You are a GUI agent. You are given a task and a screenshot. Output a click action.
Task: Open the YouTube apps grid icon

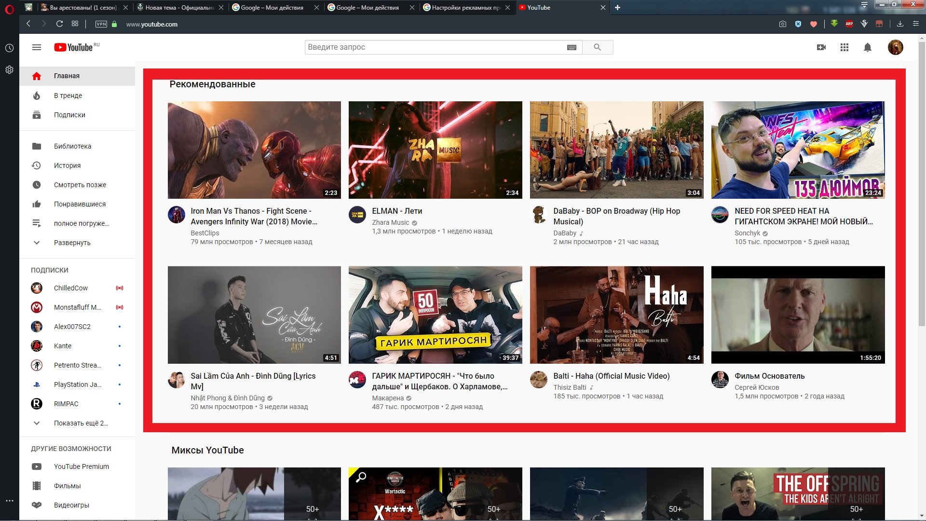[844, 47]
